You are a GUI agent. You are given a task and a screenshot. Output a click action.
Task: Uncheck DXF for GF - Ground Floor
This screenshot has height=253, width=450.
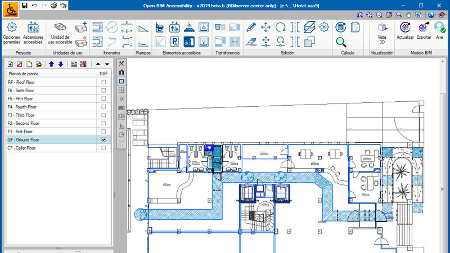pos(103,139)
